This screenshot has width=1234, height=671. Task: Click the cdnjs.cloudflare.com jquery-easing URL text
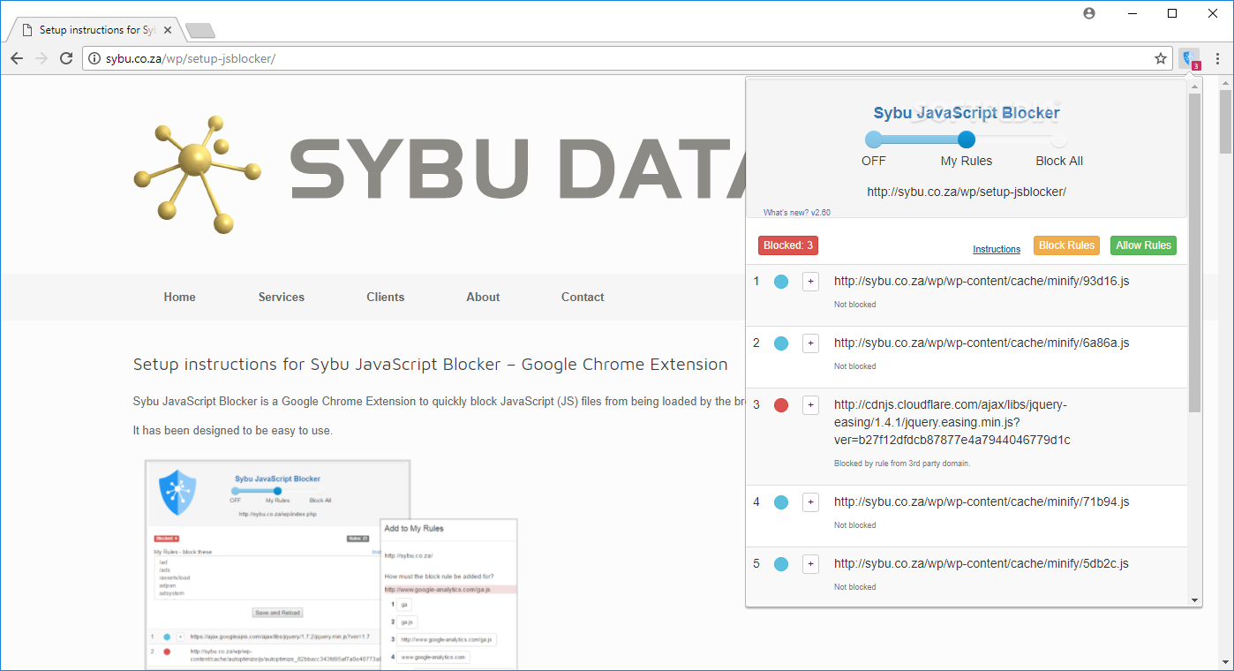tap(952, 422)
